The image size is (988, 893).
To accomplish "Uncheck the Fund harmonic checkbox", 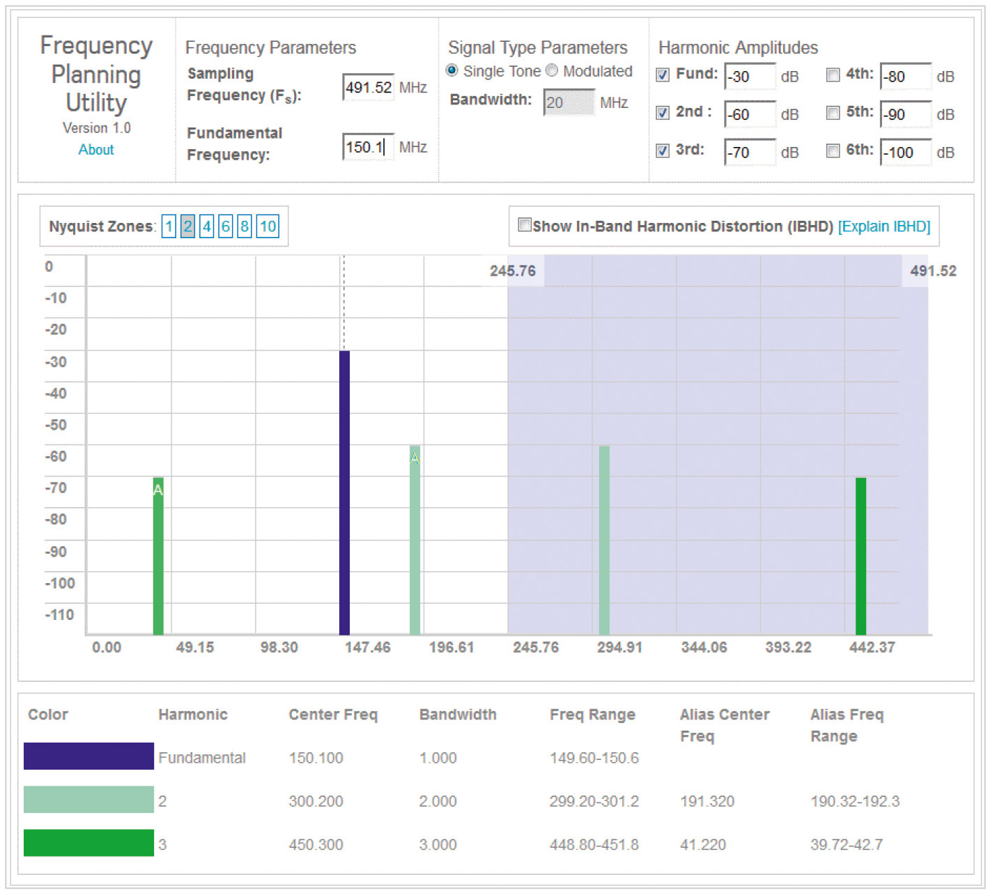I will tap(663, 75).
